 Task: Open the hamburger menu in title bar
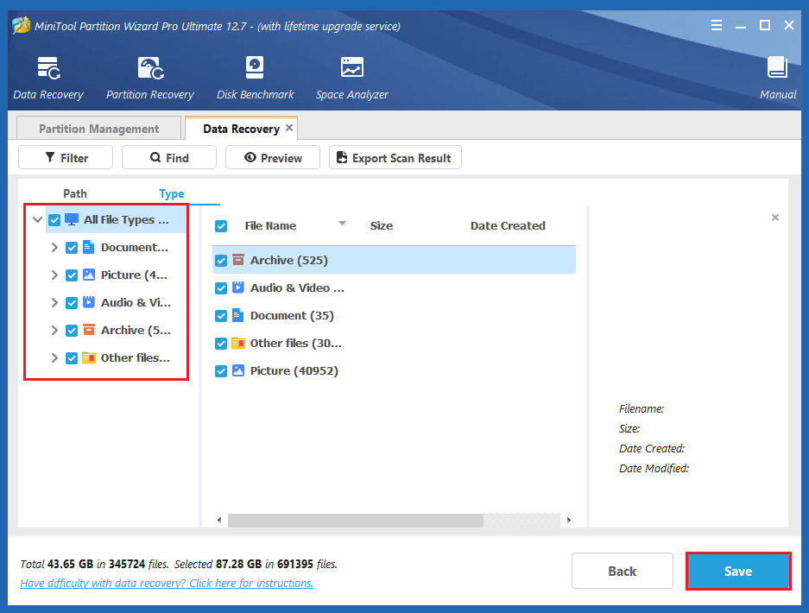716,25
